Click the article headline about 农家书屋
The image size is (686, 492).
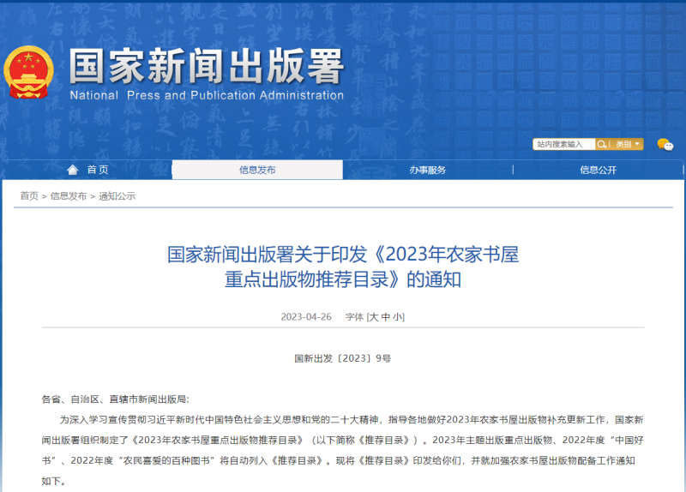pyautogui.click(x=343, y=267)
